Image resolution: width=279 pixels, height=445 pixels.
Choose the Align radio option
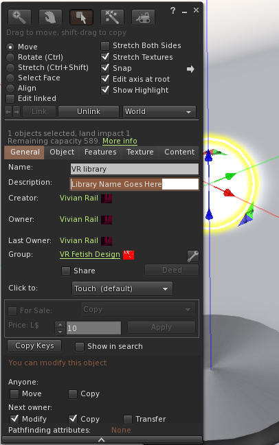(x=10, y=89)
